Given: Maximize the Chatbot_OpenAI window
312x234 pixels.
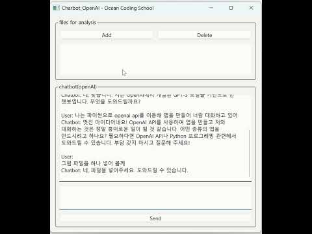Looking at the screenshot, I should [x=231, y=8].
